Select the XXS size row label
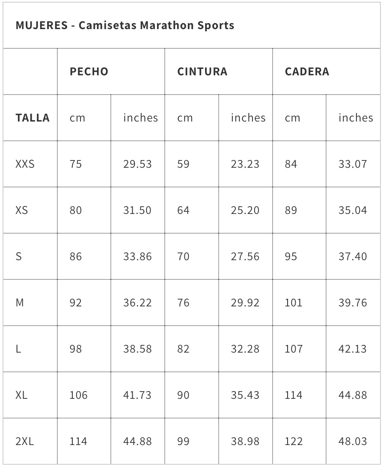Image resolution: width=386 pixels, height=466 pixels. [x=25, y=164]
